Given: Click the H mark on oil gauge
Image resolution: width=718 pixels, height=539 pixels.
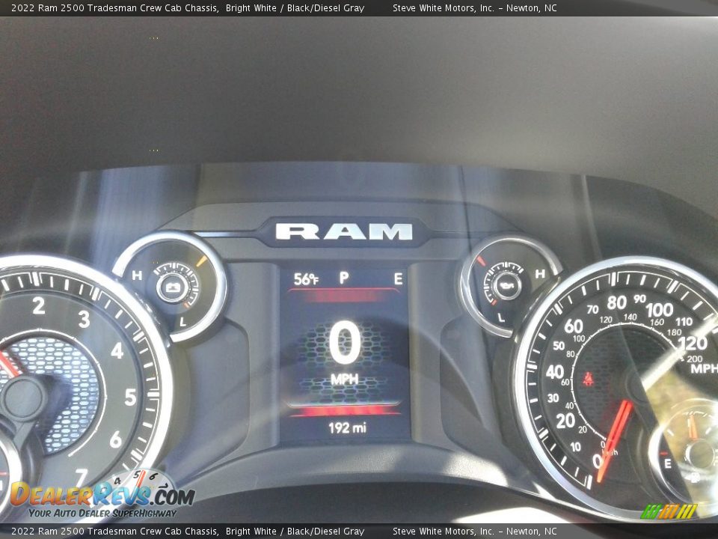Looking at the screenshot, I should coord(540,274).
